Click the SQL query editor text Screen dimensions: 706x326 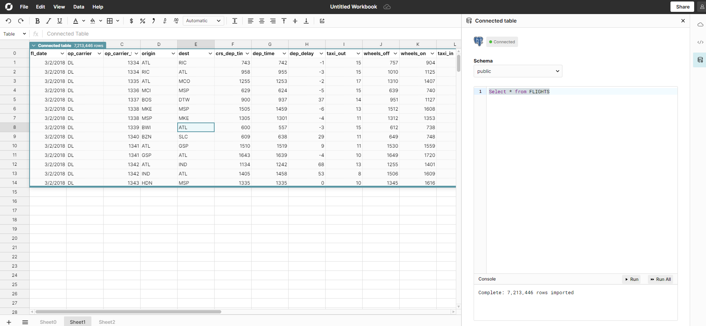click(519, 92)
